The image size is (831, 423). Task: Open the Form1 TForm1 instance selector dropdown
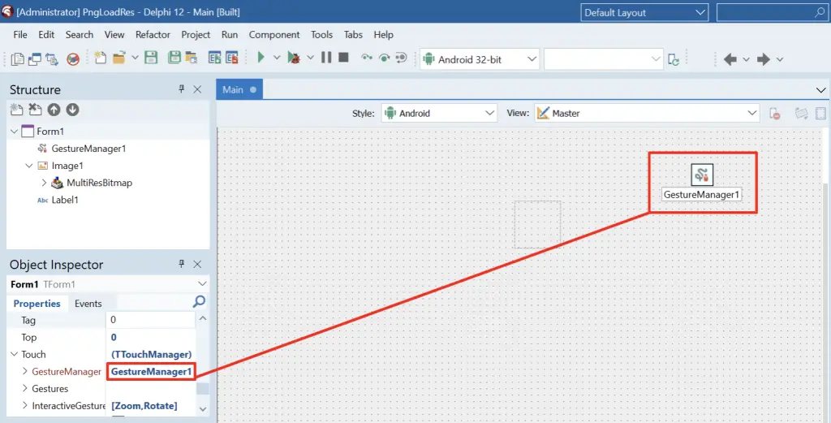[202, 284]
